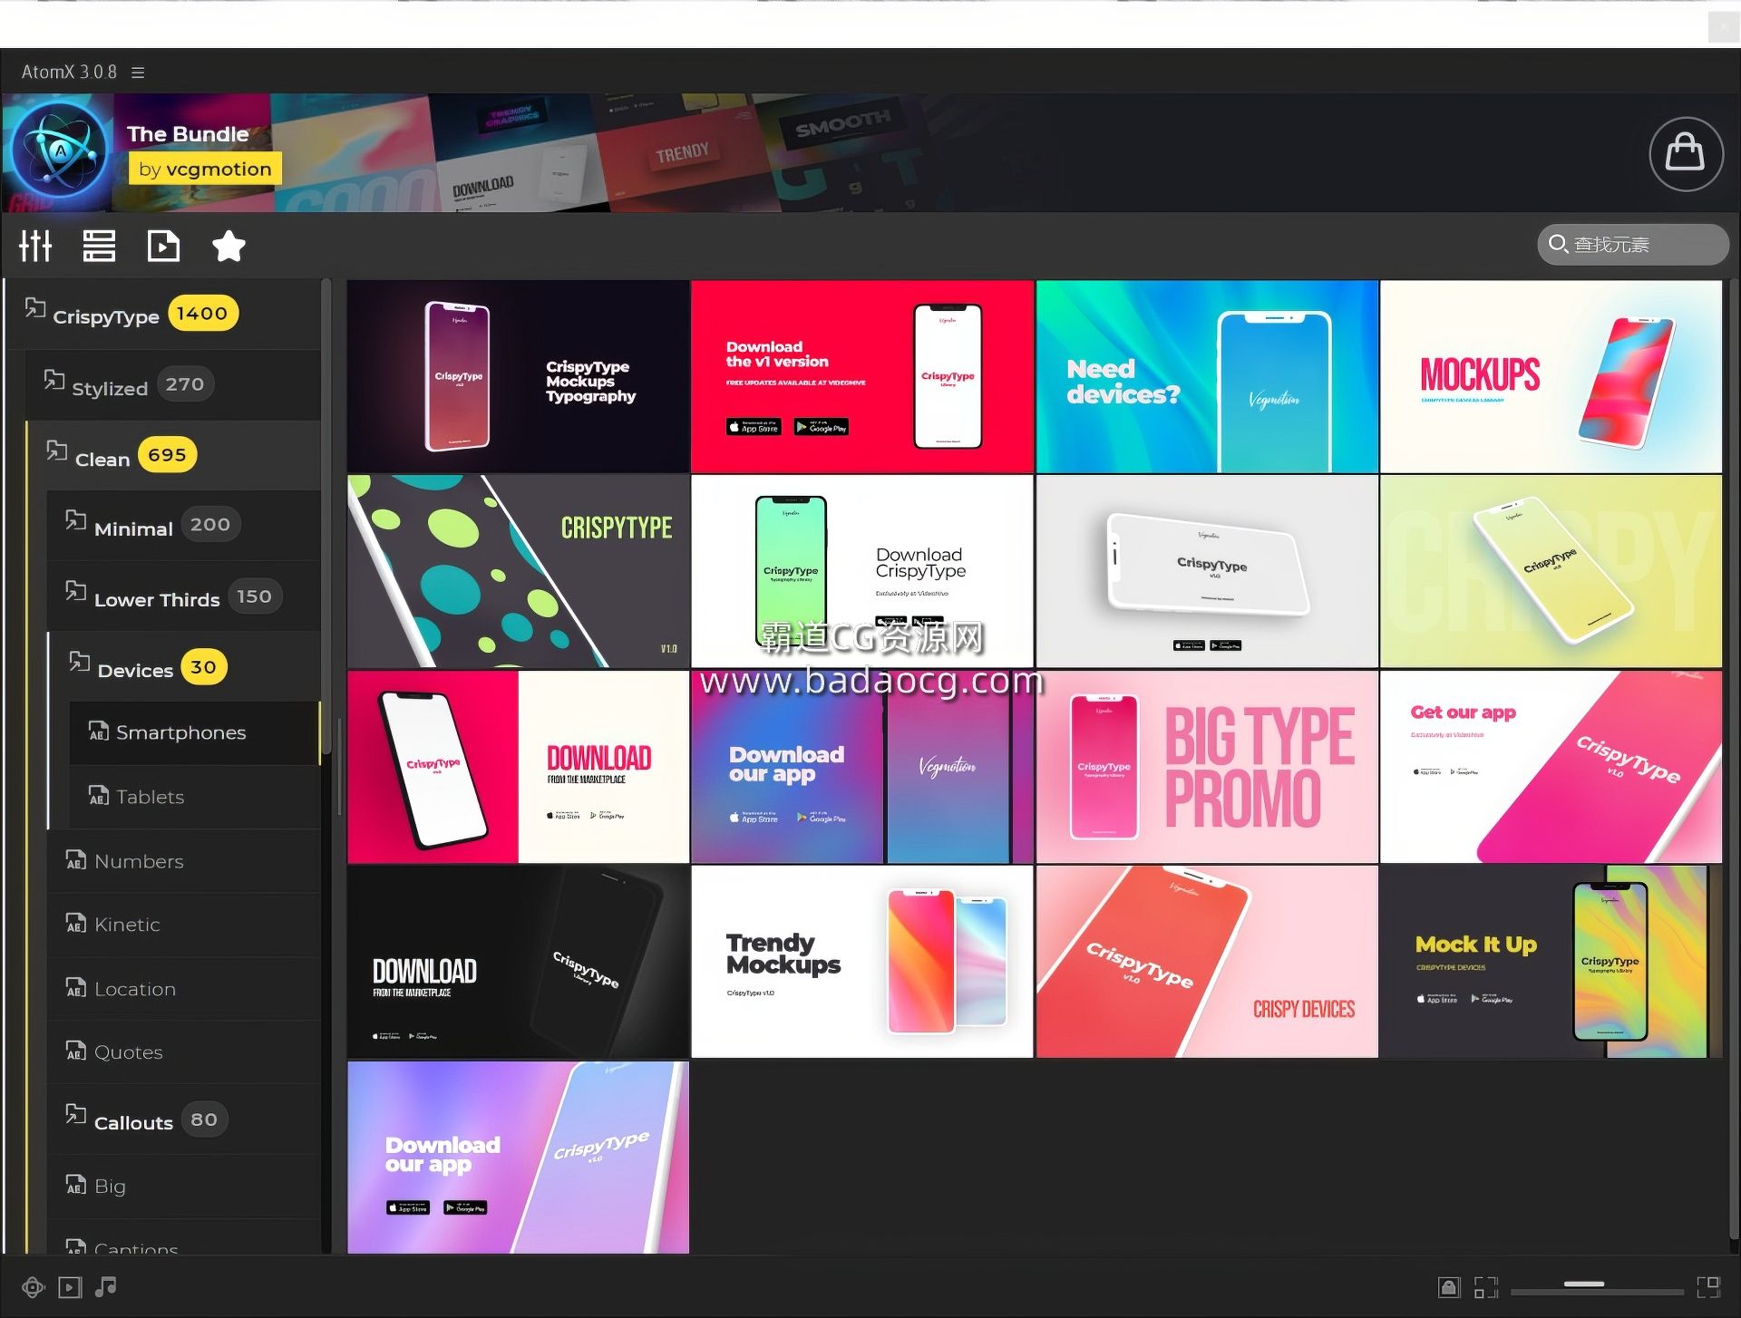Click the 695 count badge on Clean
This screenshot has width=1741, height=1318.
coord(168,455)
